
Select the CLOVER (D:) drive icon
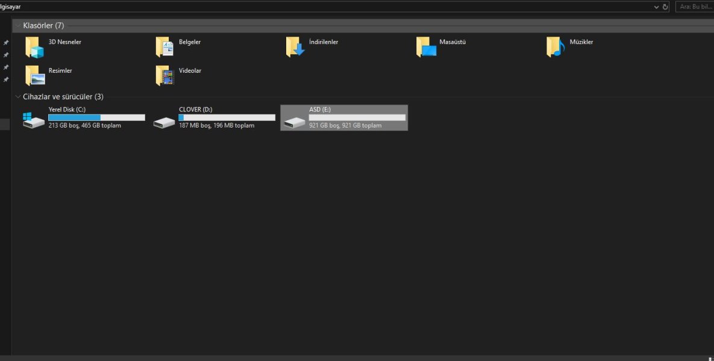164,122
